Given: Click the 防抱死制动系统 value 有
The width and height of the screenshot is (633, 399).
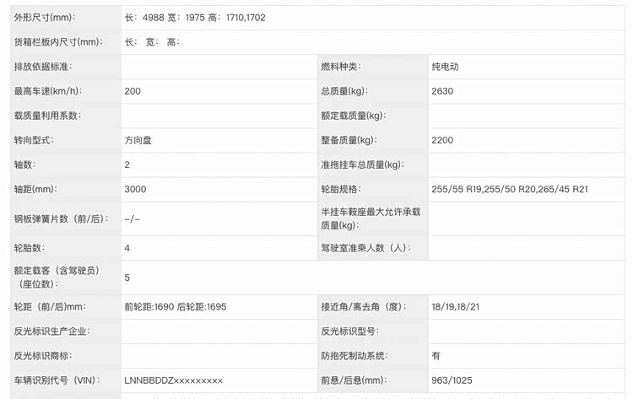Looking at the screenshot, I should point(436,356).
